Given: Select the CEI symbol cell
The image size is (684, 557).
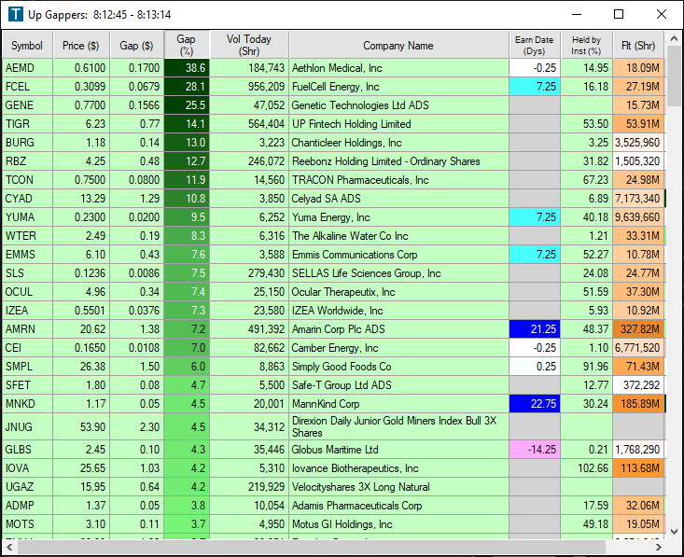Looking at the screenshot, I should pyautogui.click(x=27, y=348).
